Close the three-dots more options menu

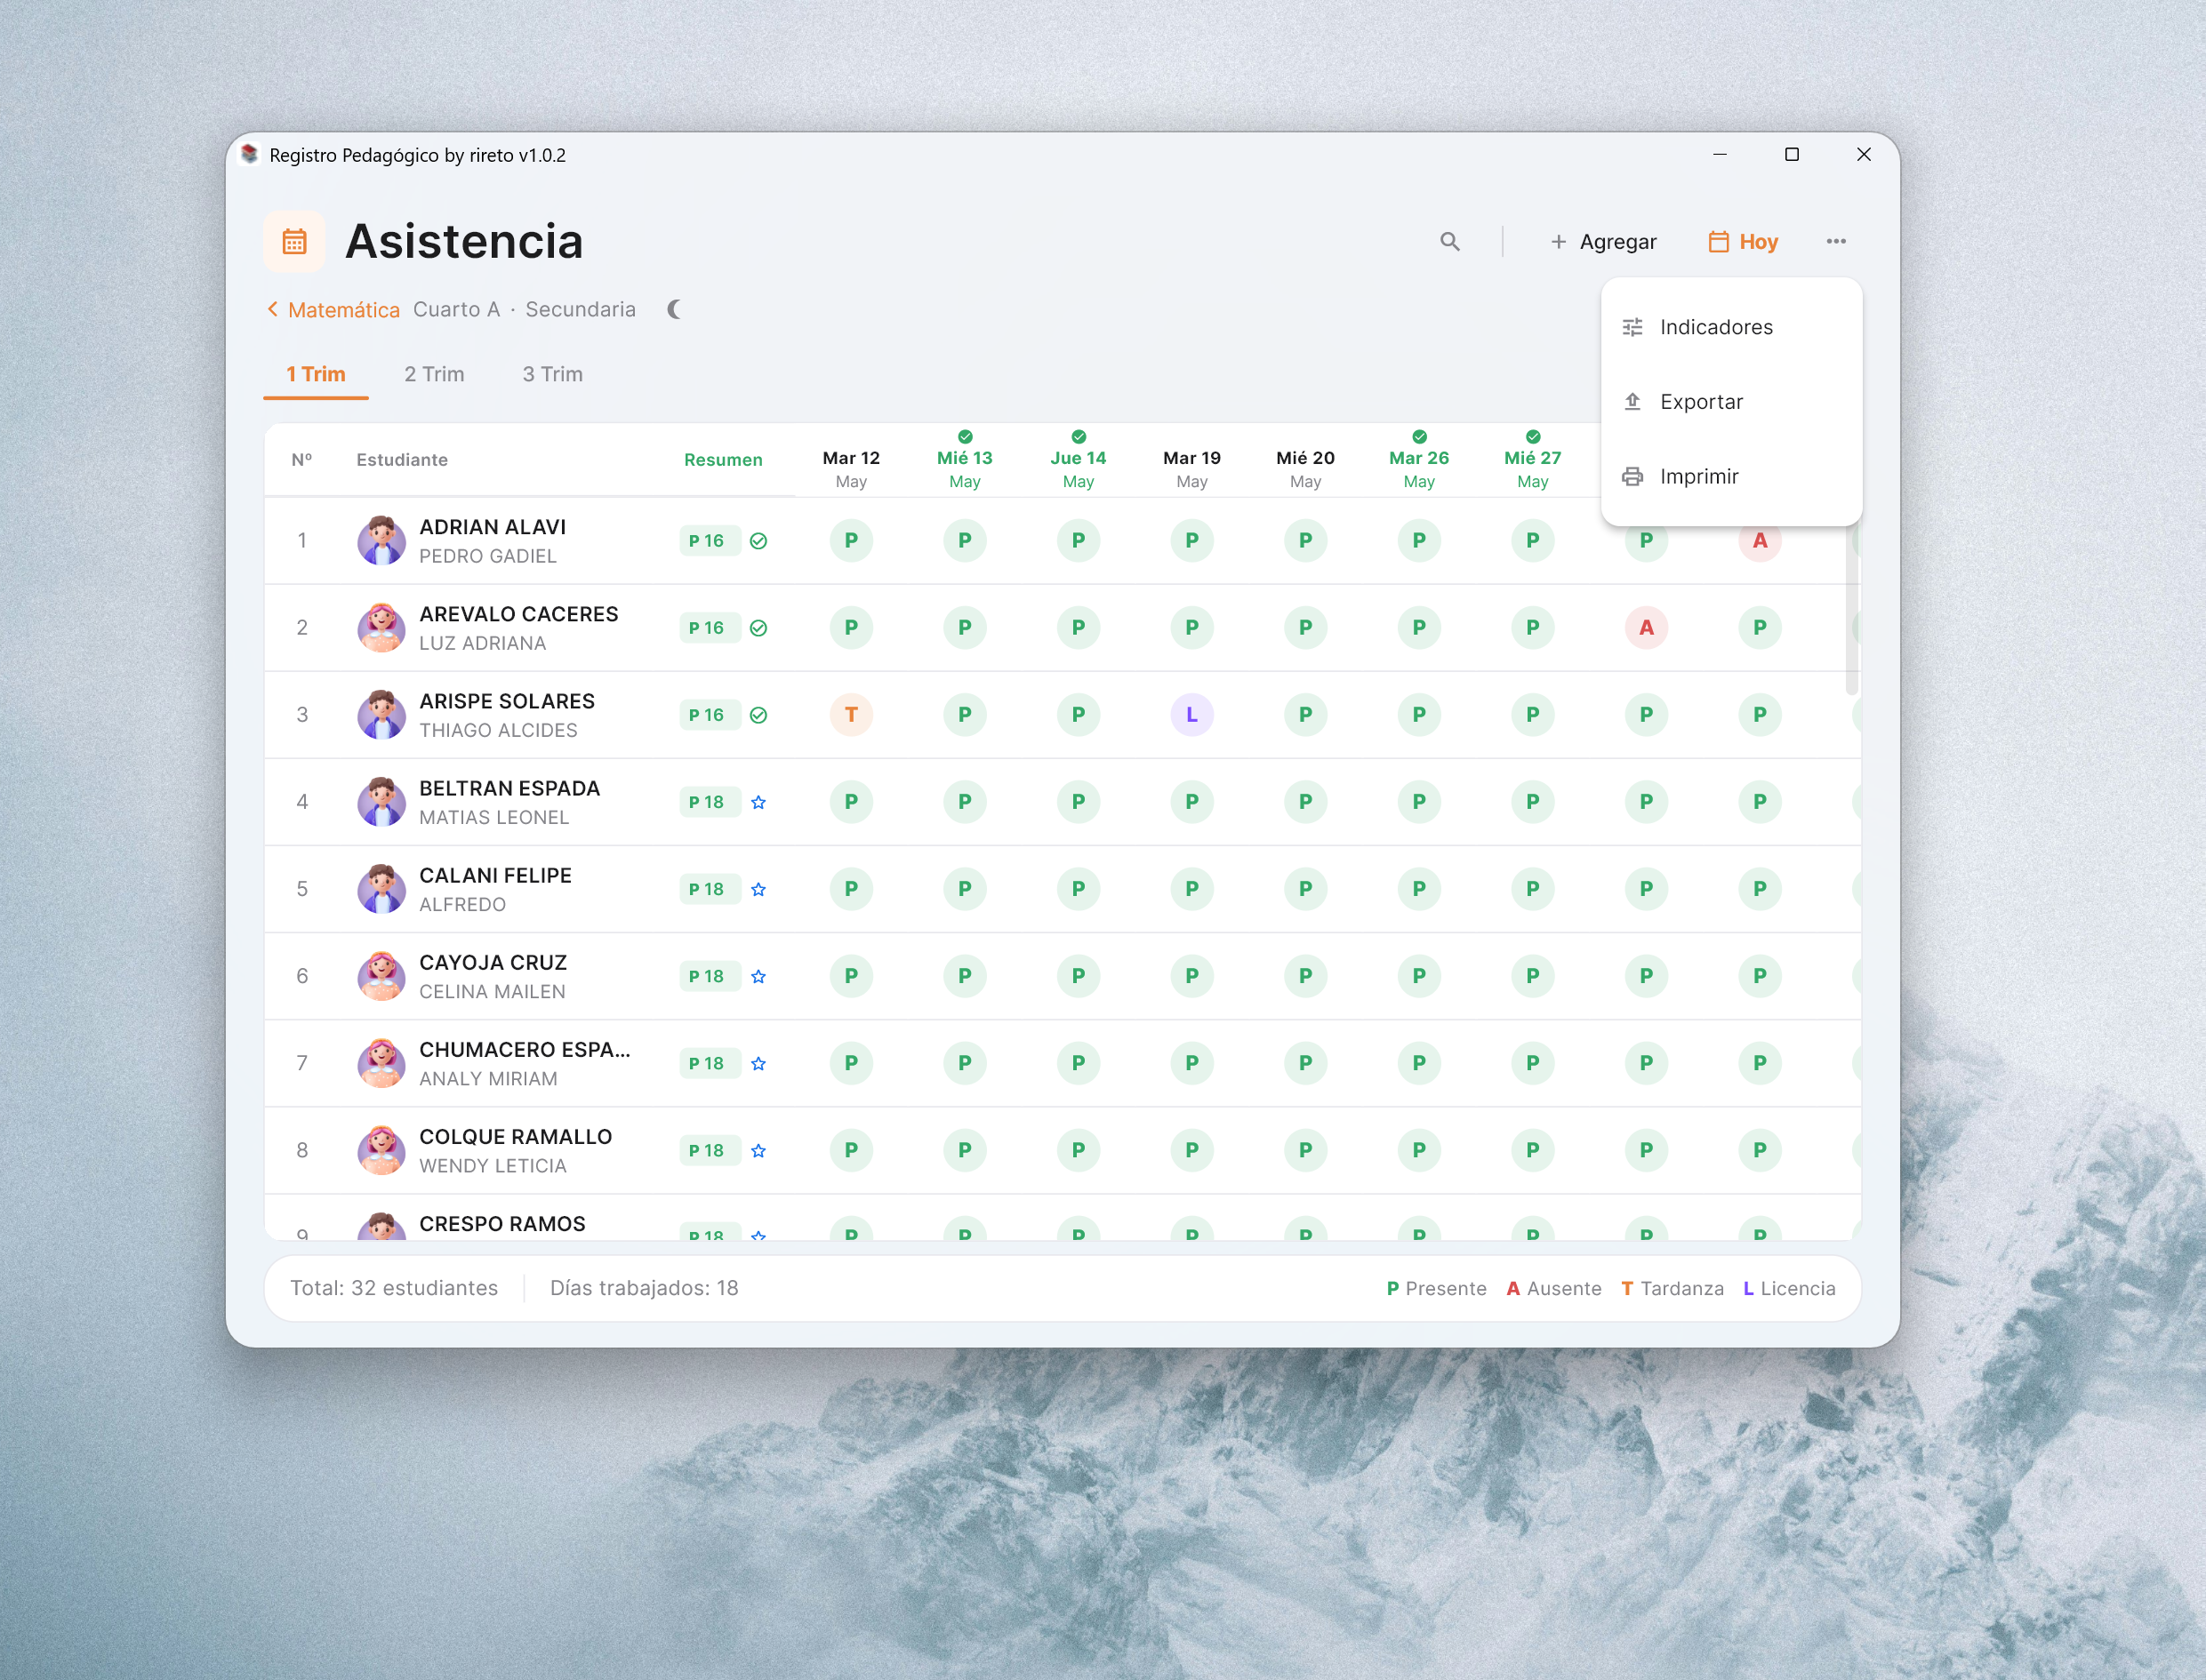pyautogui.click(x=1836, y=241)
